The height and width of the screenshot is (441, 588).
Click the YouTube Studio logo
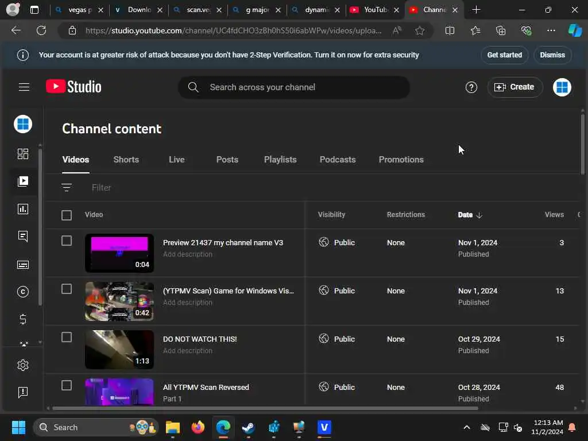coord(73,87)
